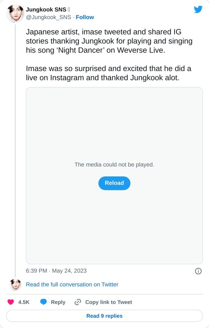Open the 6:39 PM May 24 timestamp
Viewport: 209px width, 328px height.
click(56, 271)
